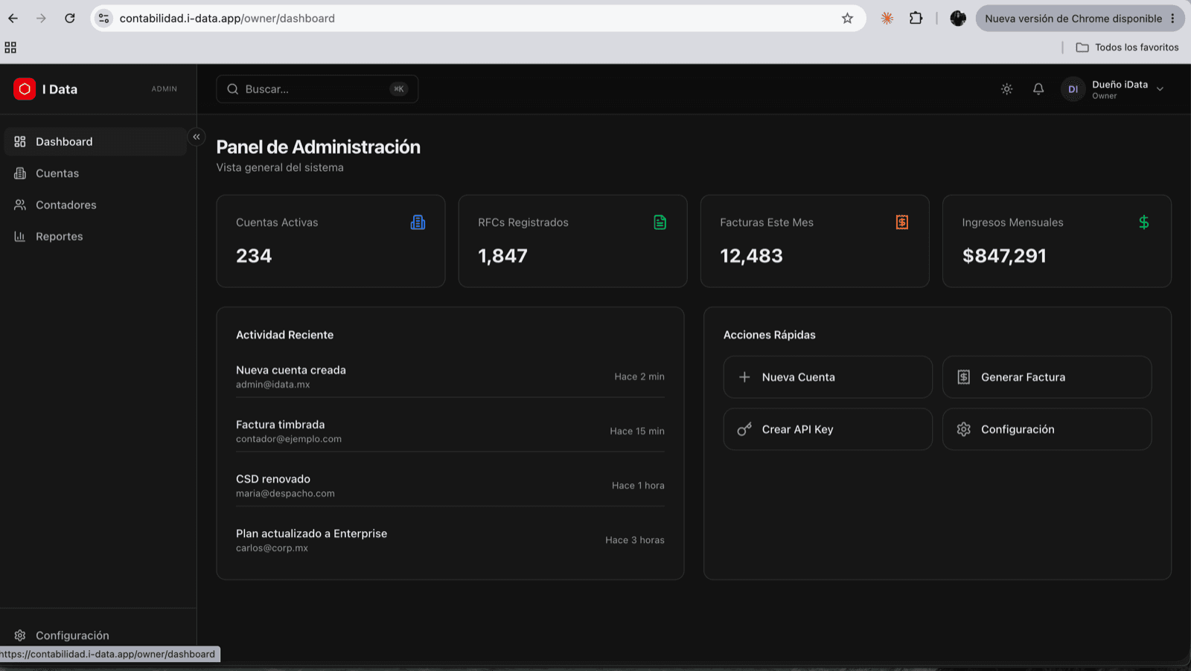Image resolution: width=1191 pixels, height=671 pixels.
Task: Collapse the sidebar with the double-chevron button
Action: (x=197, y=137)
